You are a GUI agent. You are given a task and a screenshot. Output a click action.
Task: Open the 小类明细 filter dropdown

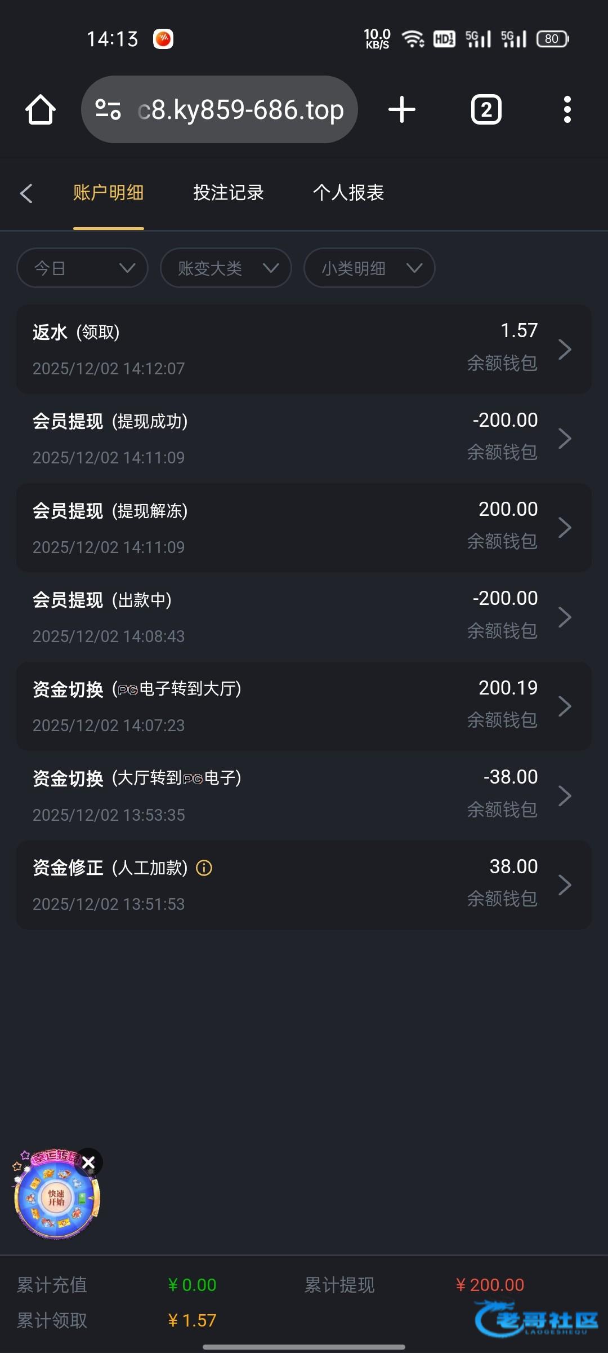point(369,268)
